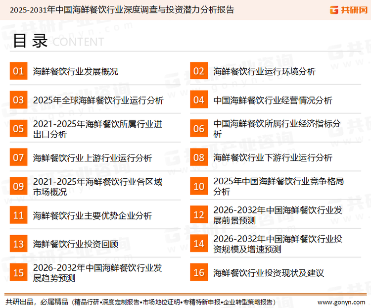Click the orange 10 number box
This screenshot has height=308, width=371.
click(x=199, y=186)
